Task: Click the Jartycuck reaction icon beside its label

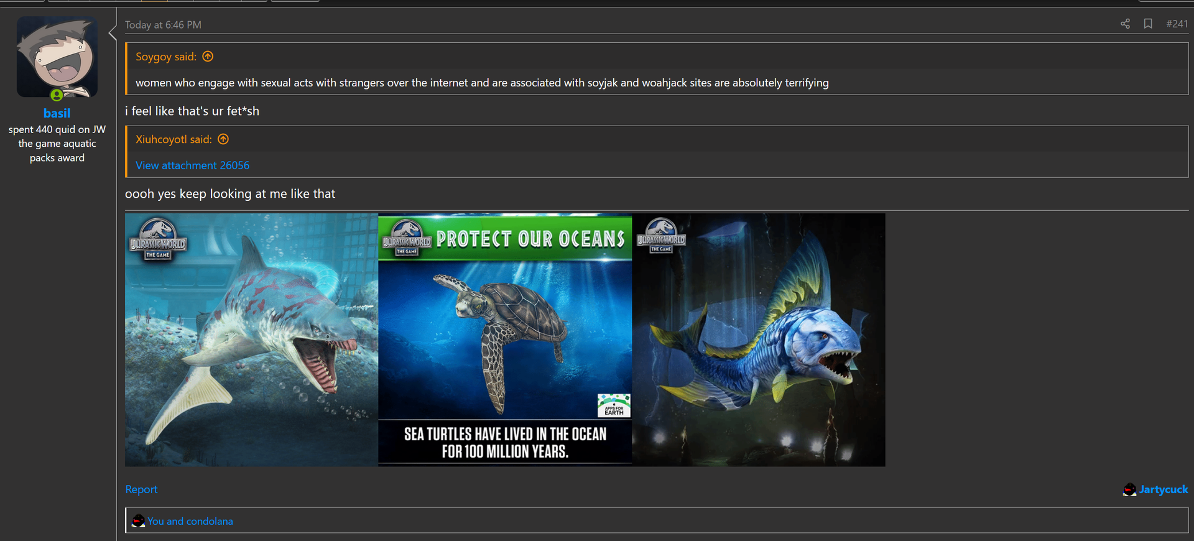Action: point(1129,490)
